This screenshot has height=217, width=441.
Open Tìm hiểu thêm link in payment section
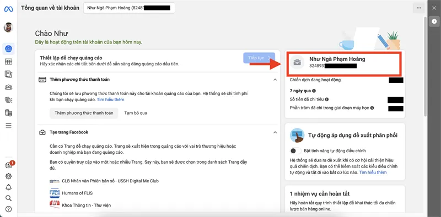point(111,99)
